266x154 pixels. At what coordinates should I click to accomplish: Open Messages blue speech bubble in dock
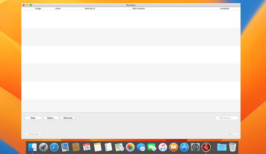tap(141, 147)
